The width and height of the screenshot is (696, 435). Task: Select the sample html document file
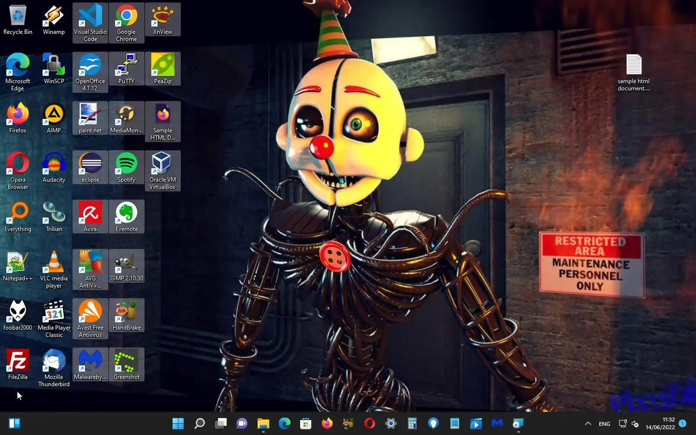point(634,72)
